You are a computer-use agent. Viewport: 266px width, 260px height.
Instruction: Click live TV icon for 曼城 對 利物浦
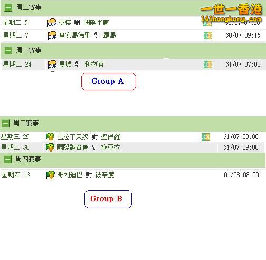coord(208,64)
